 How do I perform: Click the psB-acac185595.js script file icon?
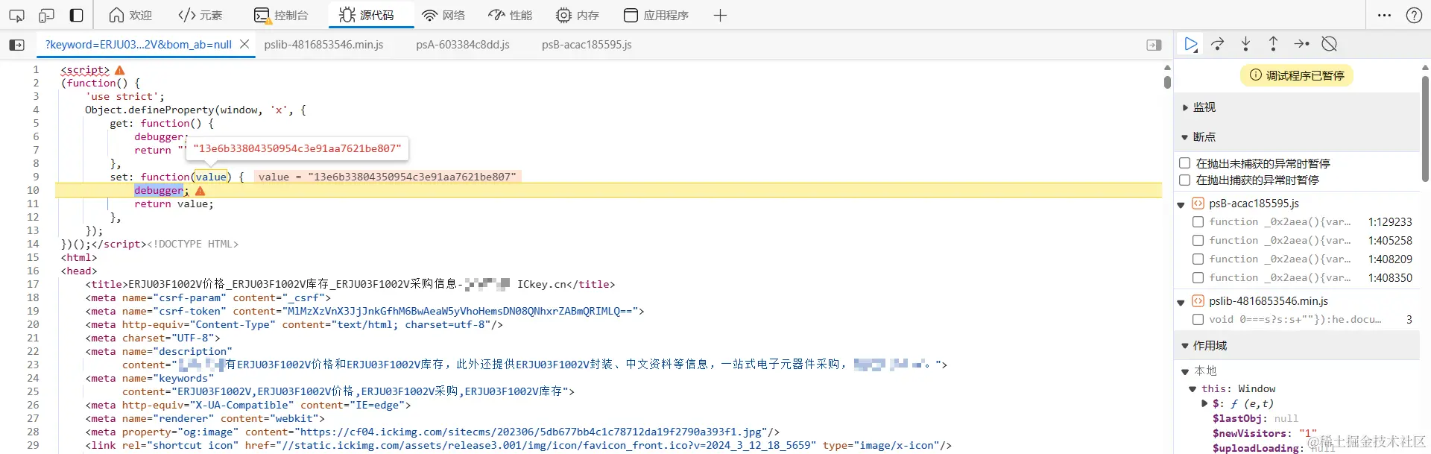pyautogui.click(x=1198, y=204)
